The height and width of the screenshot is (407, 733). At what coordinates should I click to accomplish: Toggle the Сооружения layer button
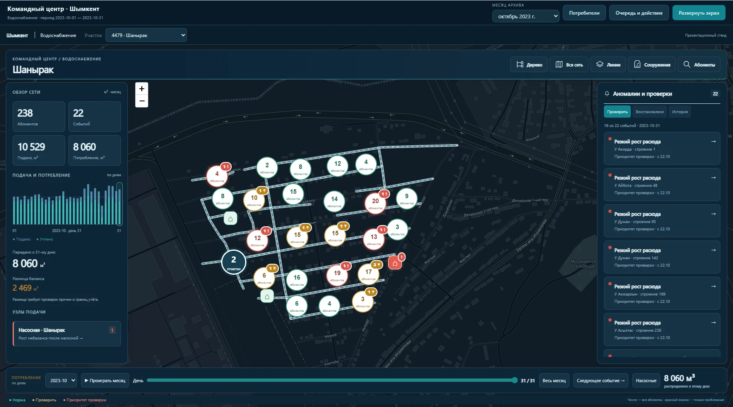652,65
